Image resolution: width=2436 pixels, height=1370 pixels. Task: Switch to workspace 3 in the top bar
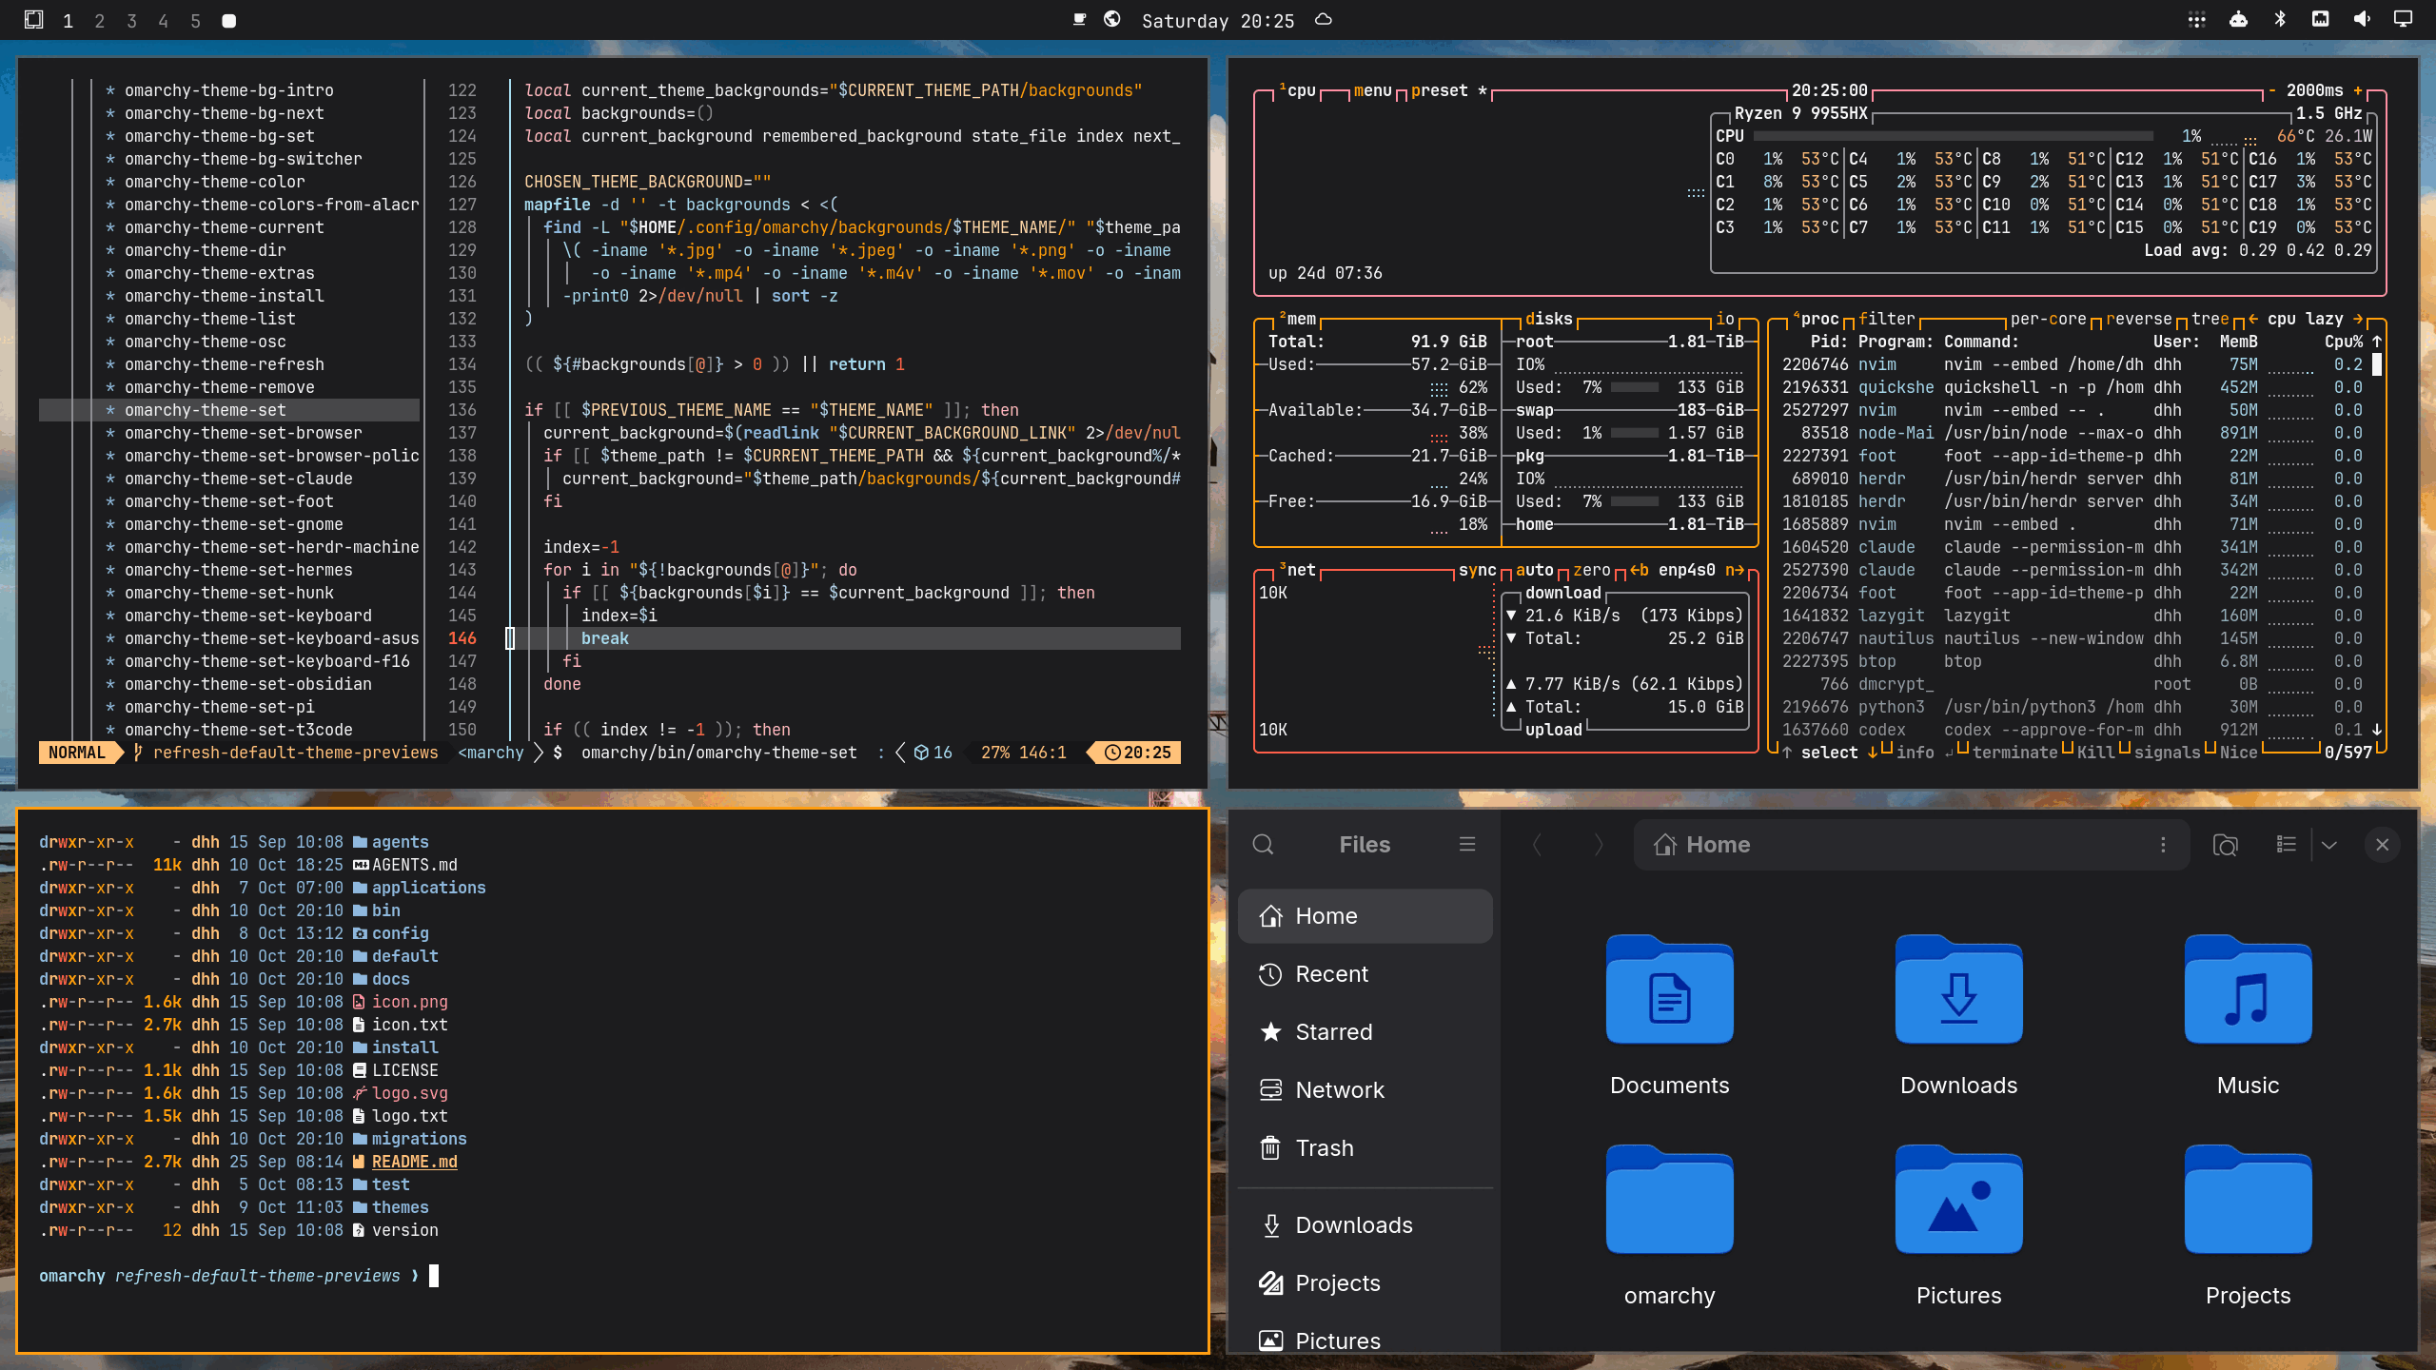pyautogui.click(x=131, y=20)
